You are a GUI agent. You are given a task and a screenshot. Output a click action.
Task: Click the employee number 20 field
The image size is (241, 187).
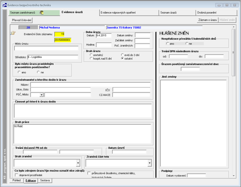pyautogui.click(x=28, y=27)
